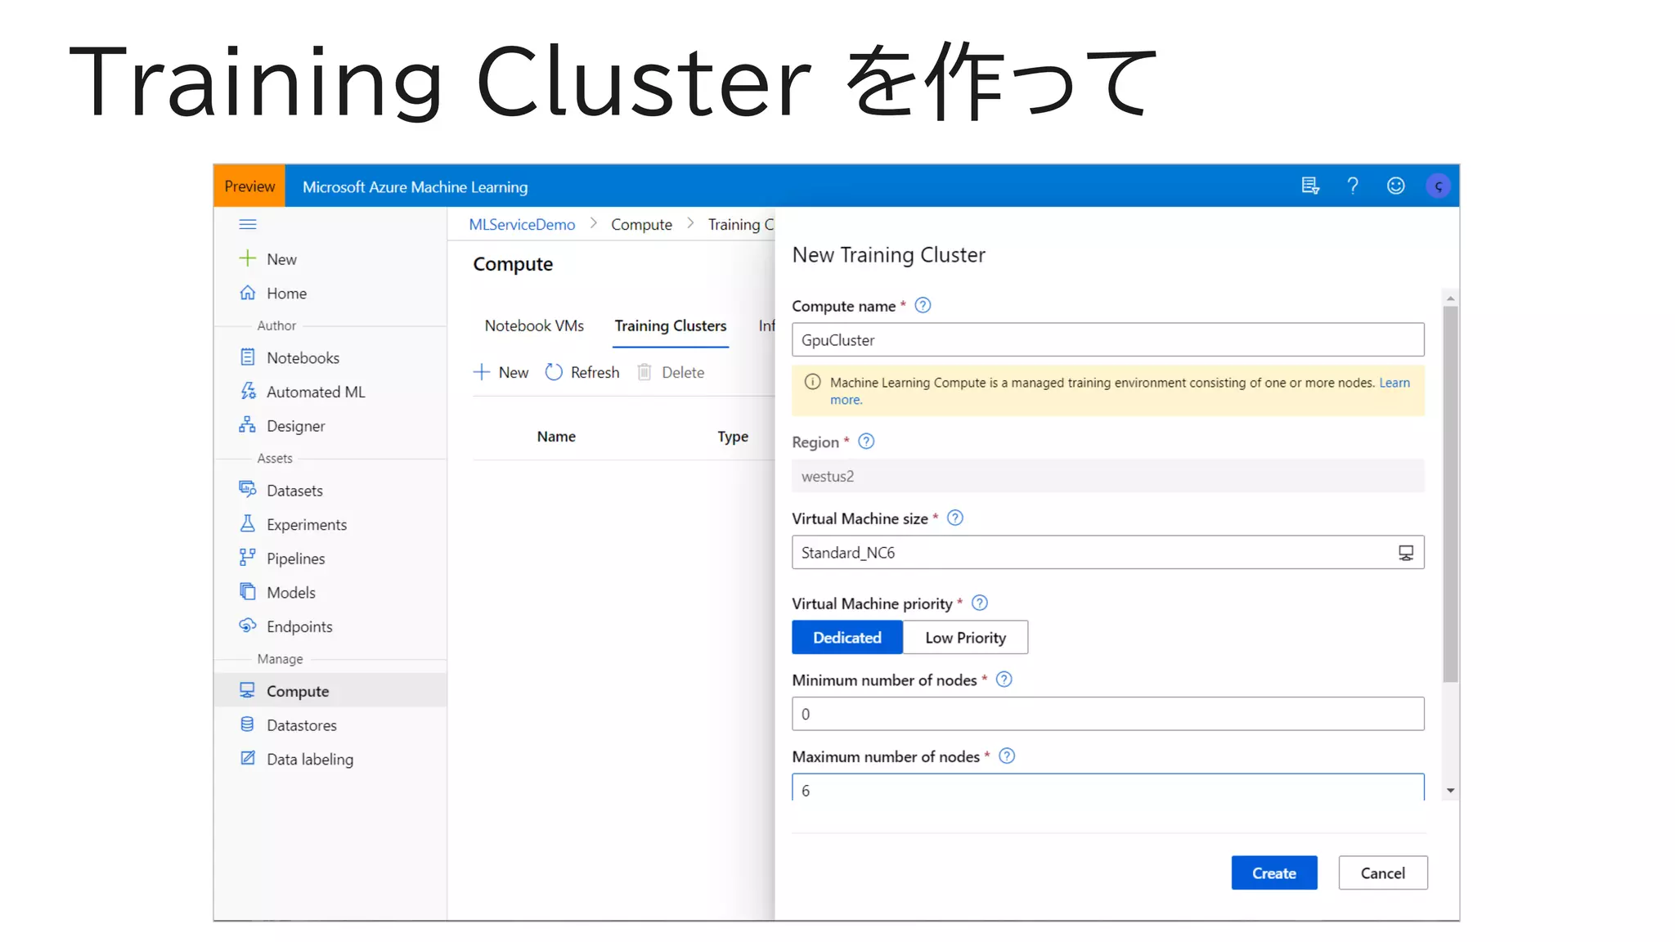Sort by the Name column header

(x=556, y=437)
